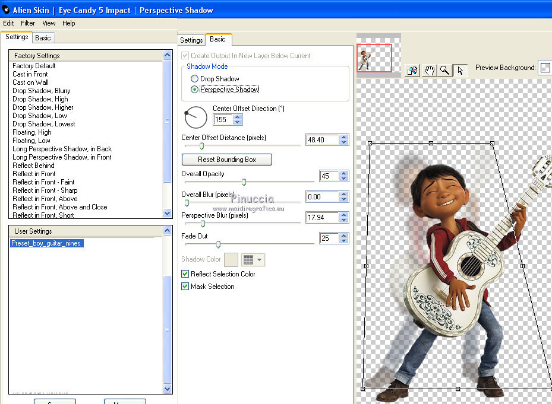Click User Settings list scroll-up arrow
Viewport: 552px width, 404px height.
167,231
